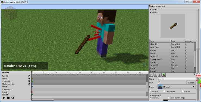Viewport: 201px width, 102px height.
Task: Click the library search magnifier icon
Action: pyautogui.click(x=194, y=74)
